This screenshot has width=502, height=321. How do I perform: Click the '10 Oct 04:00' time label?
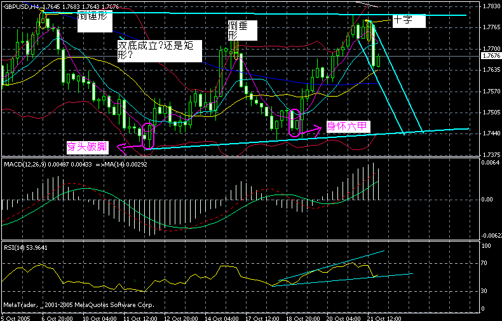pos(100,318)
